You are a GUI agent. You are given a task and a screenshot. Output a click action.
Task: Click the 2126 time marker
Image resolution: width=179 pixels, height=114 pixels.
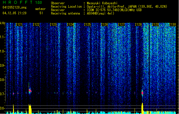[104, 25]
